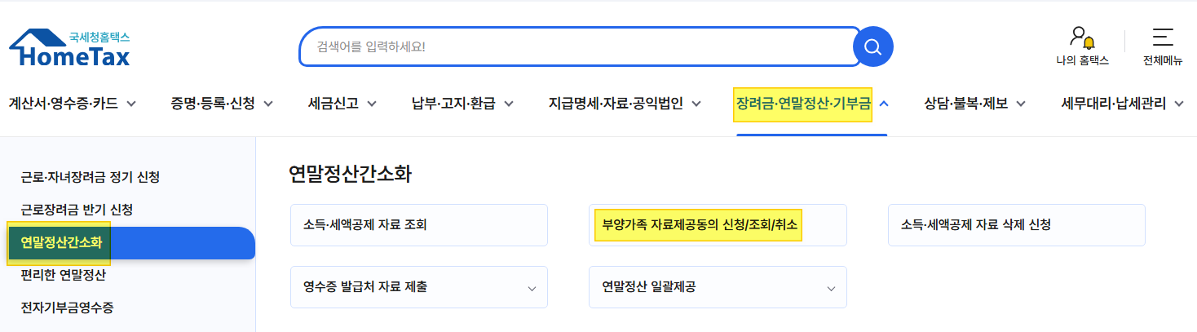Select 근로·자녀장려금 정기 신청 in sidebar
Screen dimensions: 1197x332
(x=91, y=176)
